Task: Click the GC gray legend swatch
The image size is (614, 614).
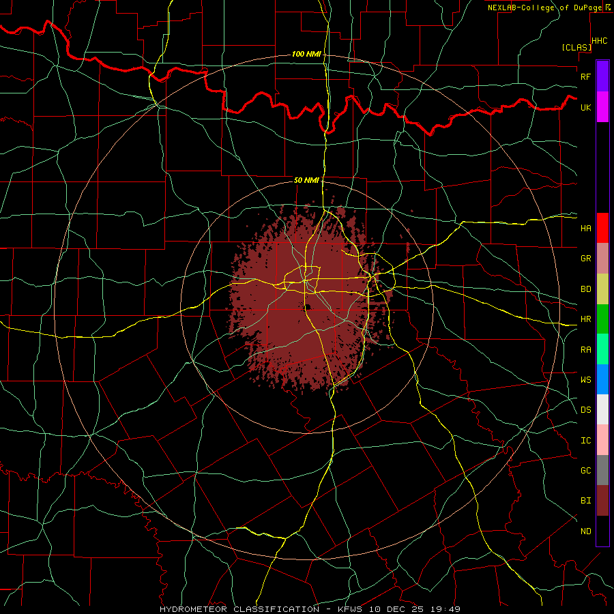Action: click(602, 470)
